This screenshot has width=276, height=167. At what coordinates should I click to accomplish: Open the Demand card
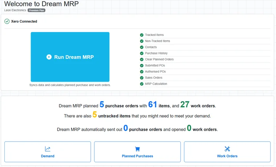point(48,152)
